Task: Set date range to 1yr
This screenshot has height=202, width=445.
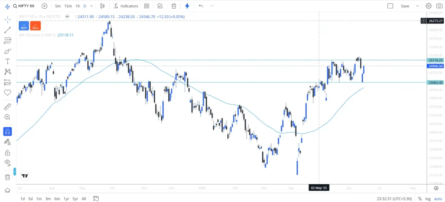Action: click(x=66, y=199)
